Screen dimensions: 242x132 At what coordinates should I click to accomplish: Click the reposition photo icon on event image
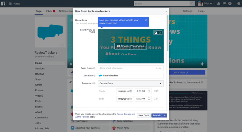tap(156, 33)
